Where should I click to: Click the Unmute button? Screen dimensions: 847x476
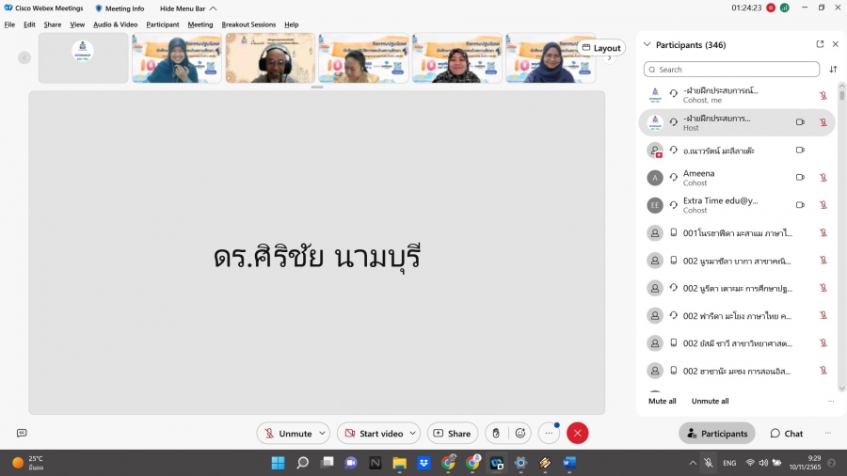(x=287, y=434)
